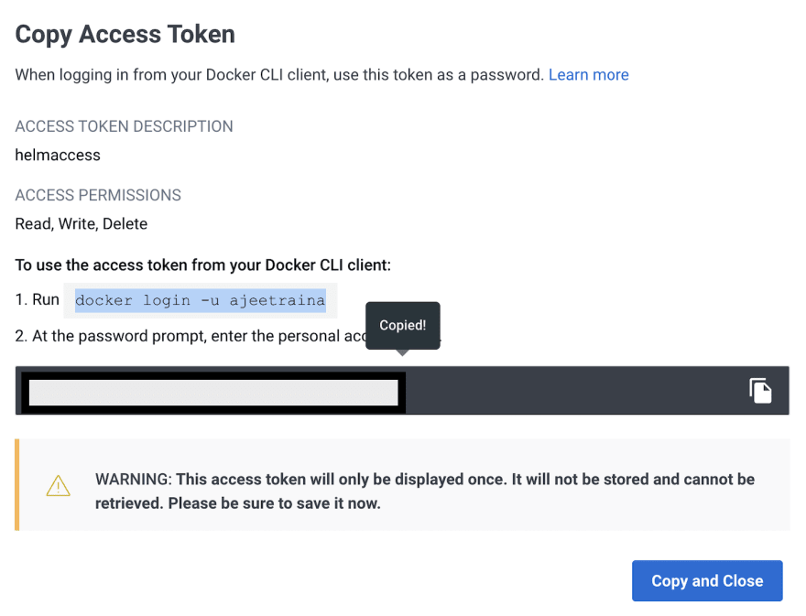The width and height of the screenshot is (806, 616).
Task: Click the WARNING message text
Action: (x=425, y=492)
